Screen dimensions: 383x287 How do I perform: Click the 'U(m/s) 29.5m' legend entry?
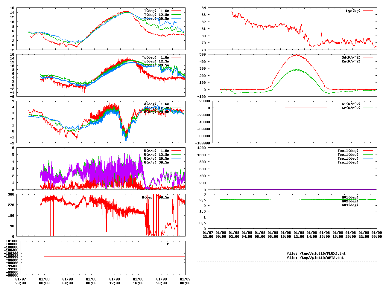point(156,158)
